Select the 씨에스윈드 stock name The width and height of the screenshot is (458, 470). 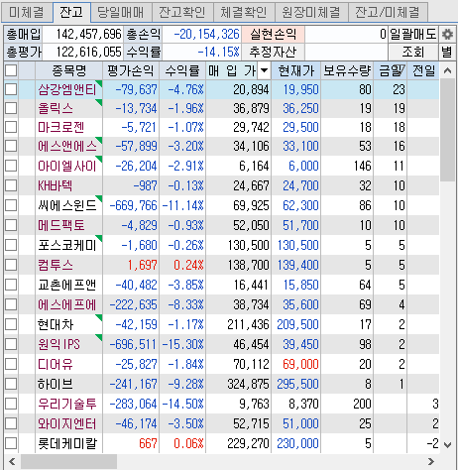[67, 205]
